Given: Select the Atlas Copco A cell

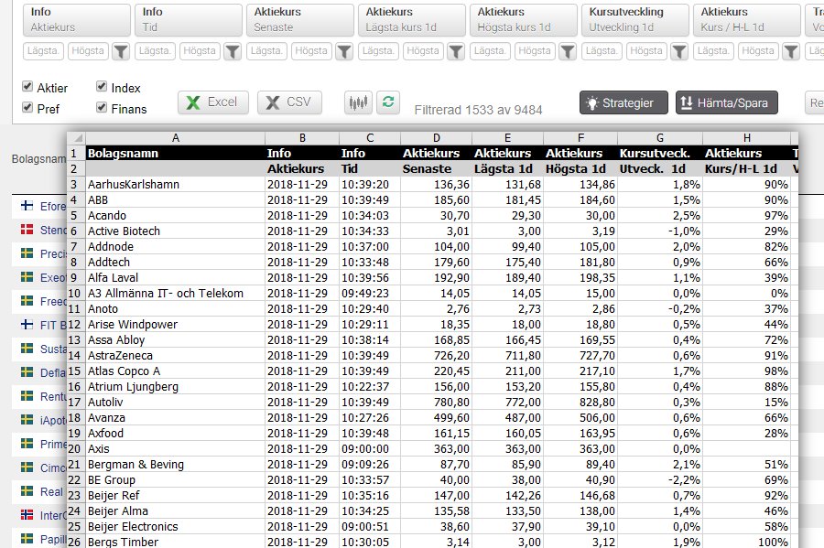Looking at the screenshot, I should (x=176, y=371).
